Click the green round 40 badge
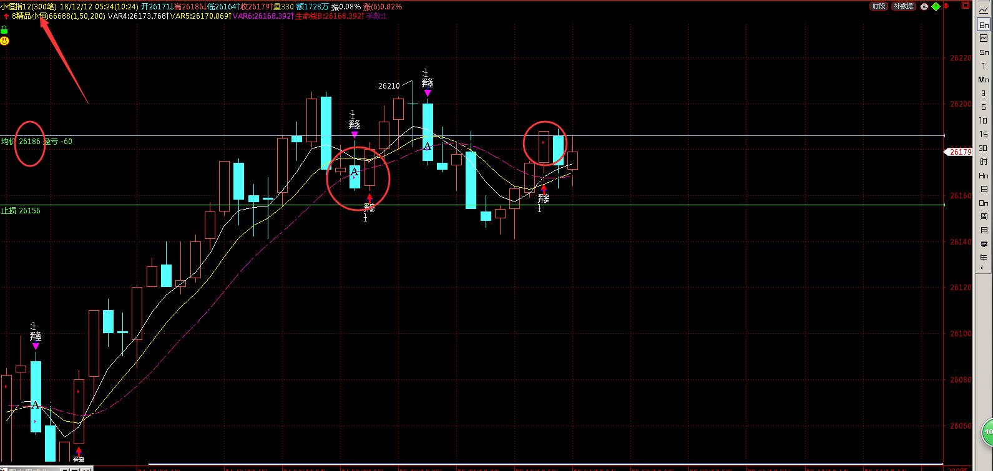Viewport: 993px width, 471px height. coord(987,431)
